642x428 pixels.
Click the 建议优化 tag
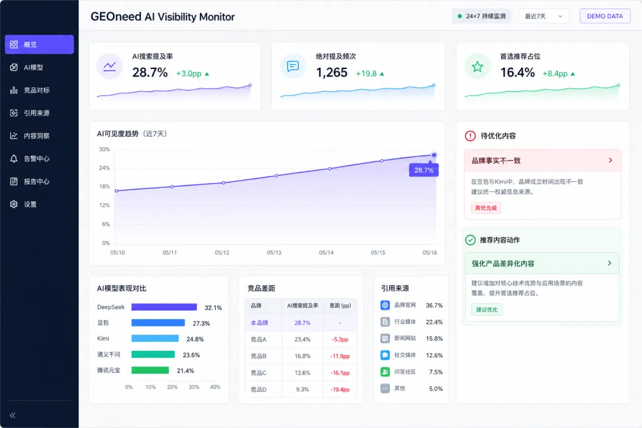pos(487,310)
